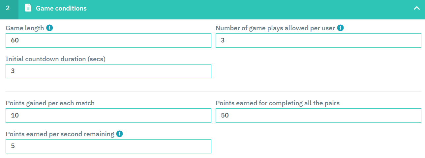The image size is (425, 158).
Task: Click info icon beside game plays allowed
Action: [x=341, y=28]
